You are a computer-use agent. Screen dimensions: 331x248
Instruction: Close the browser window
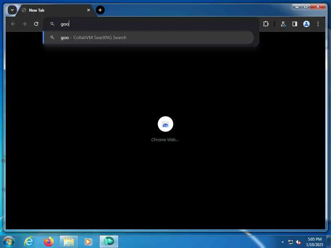click(318, 7)
